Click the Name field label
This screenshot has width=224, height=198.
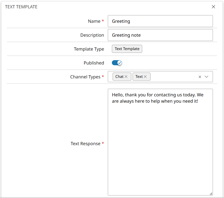click(x=94, y=21)
